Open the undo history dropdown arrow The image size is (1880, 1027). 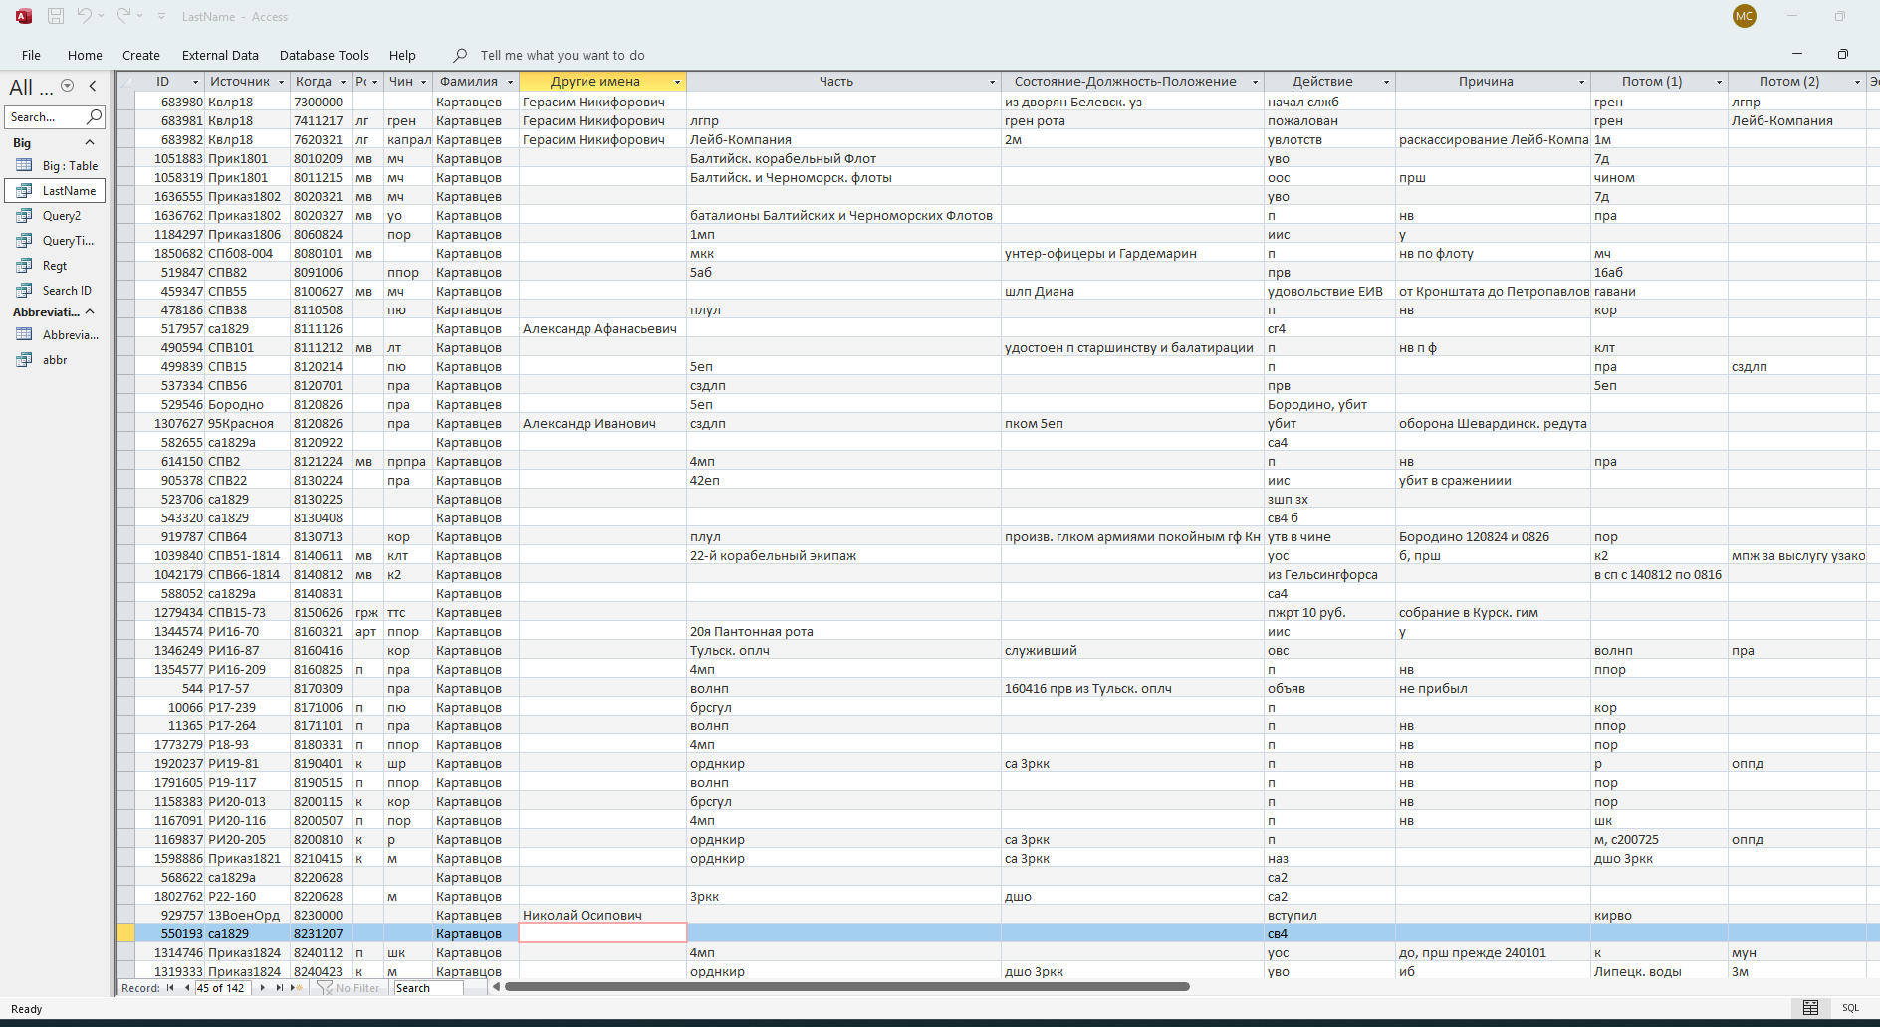101,17
